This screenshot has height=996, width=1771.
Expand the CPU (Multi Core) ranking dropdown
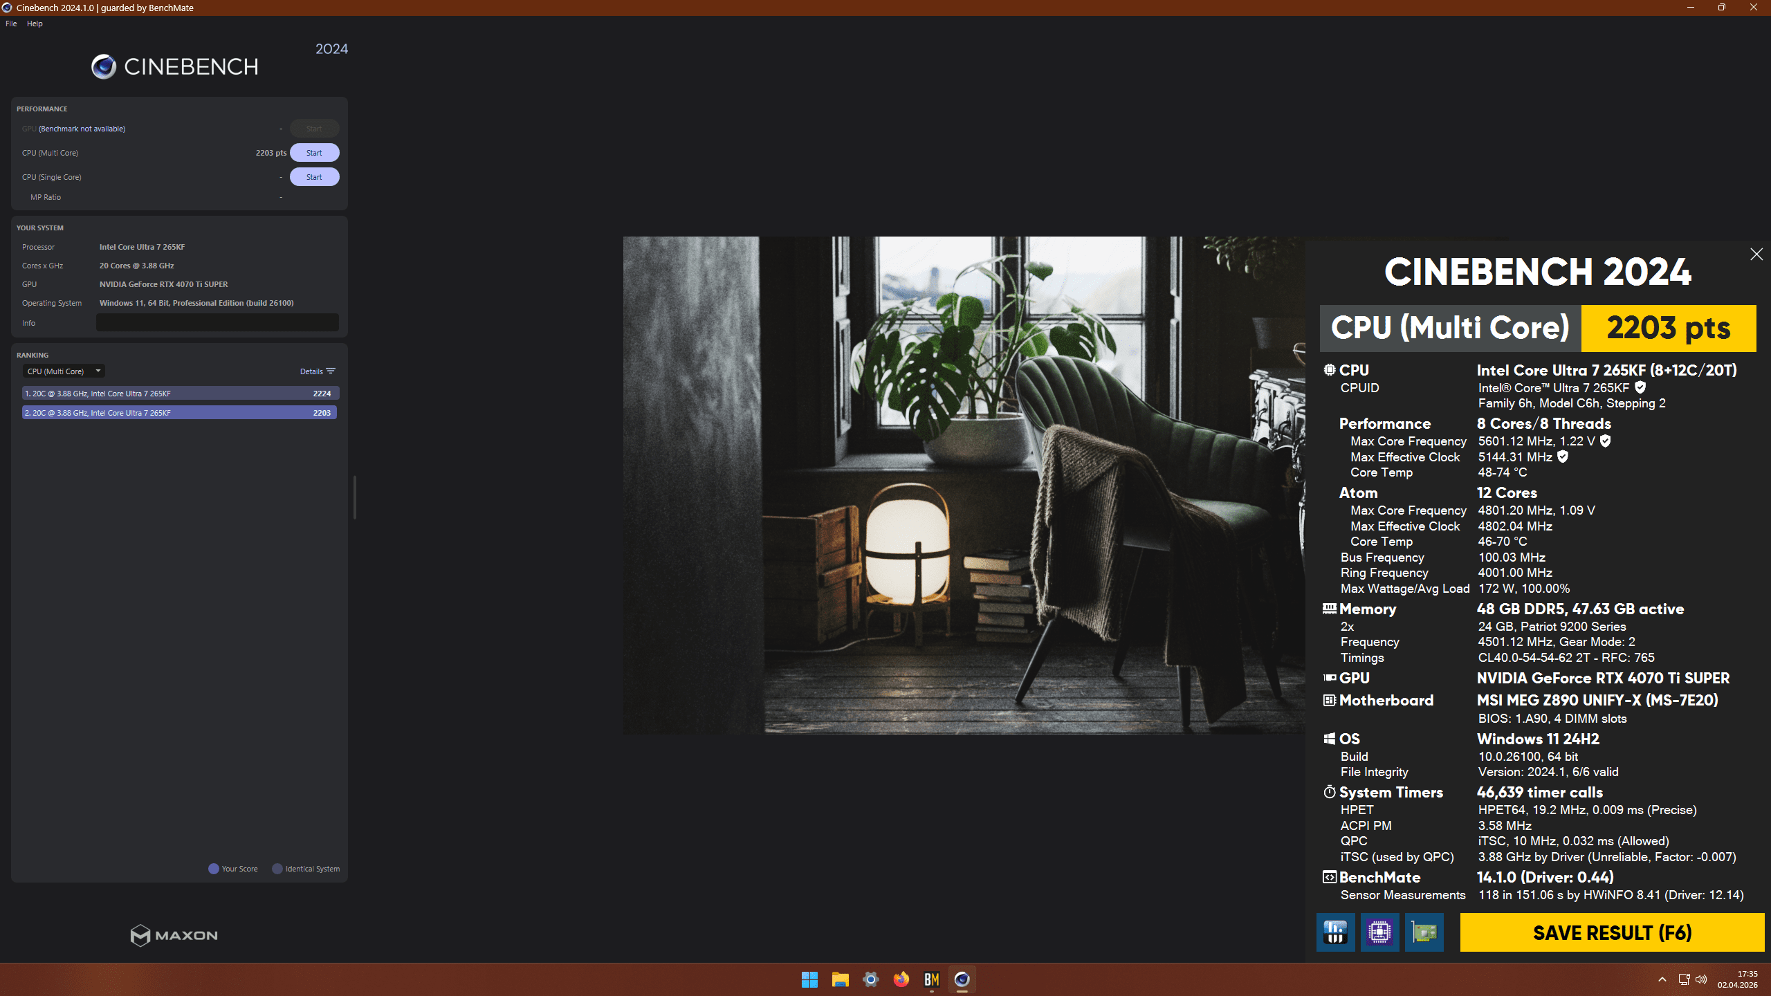click(x=64, y=371)
